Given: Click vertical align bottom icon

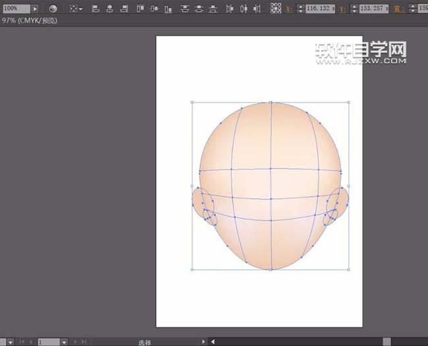Looking at the screenshot, I should pos(168,9).
